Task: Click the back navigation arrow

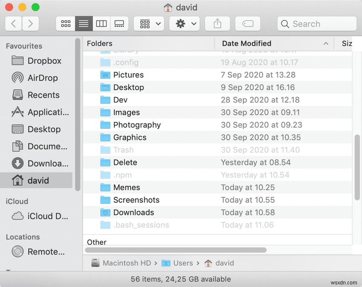Action: [x=13, y=23]
